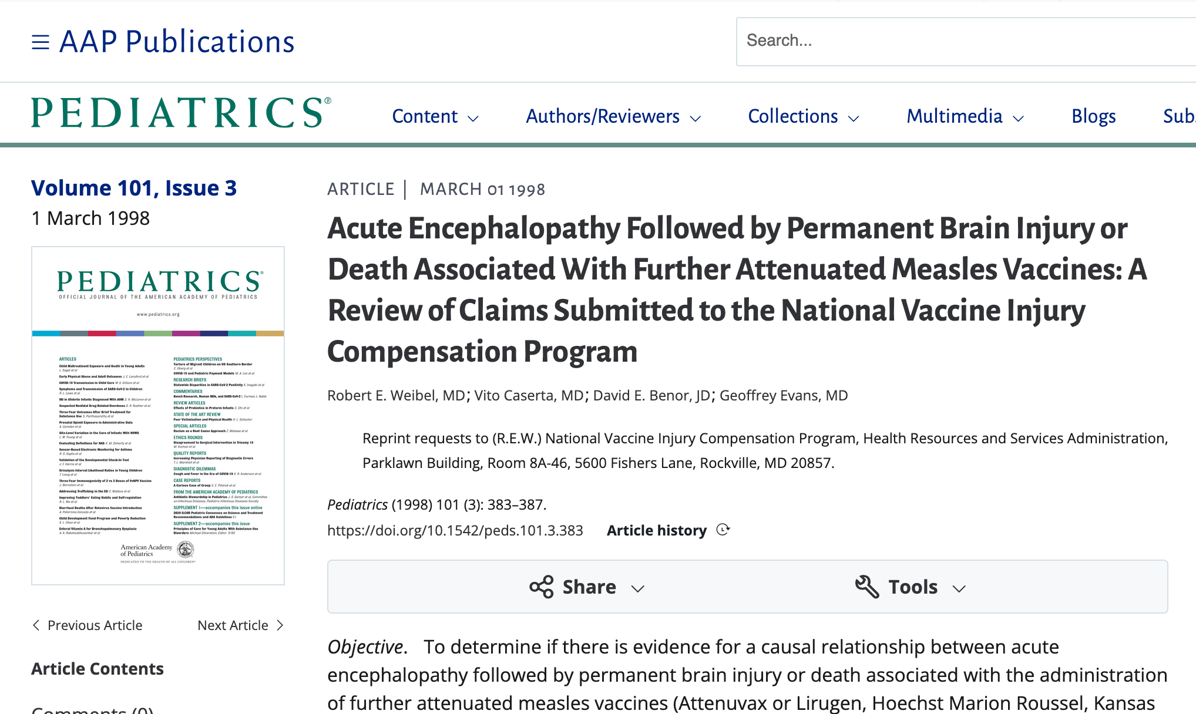Click inside the Search field

(966, 41)
